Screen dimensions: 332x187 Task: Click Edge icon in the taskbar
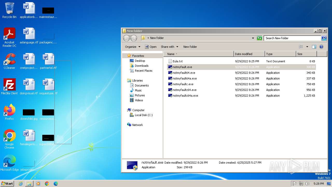56,184
